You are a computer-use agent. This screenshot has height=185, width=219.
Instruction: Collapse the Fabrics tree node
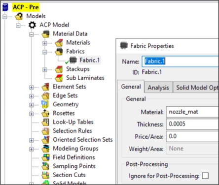coord(44,52)
